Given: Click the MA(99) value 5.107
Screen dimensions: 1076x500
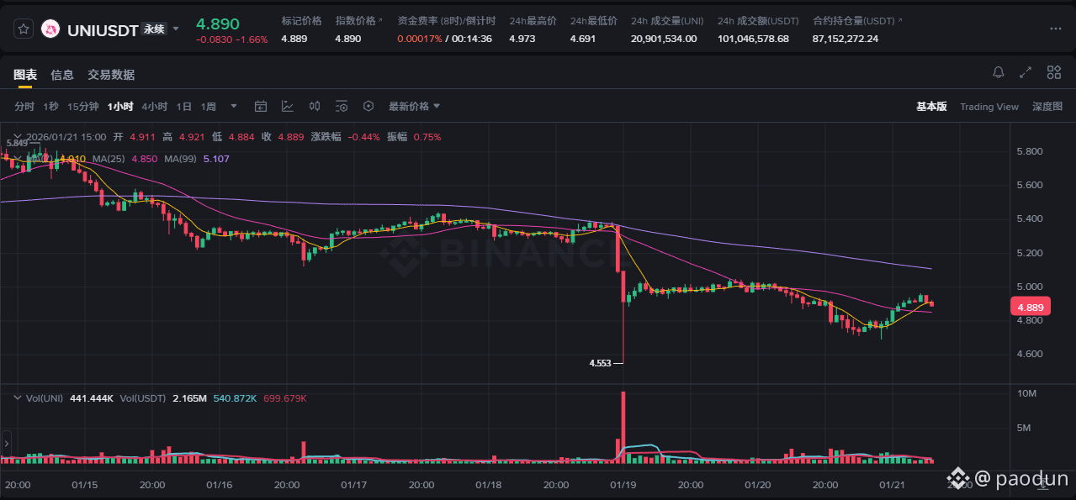Looking at the screenshot, I should click(x=216, y=159).
